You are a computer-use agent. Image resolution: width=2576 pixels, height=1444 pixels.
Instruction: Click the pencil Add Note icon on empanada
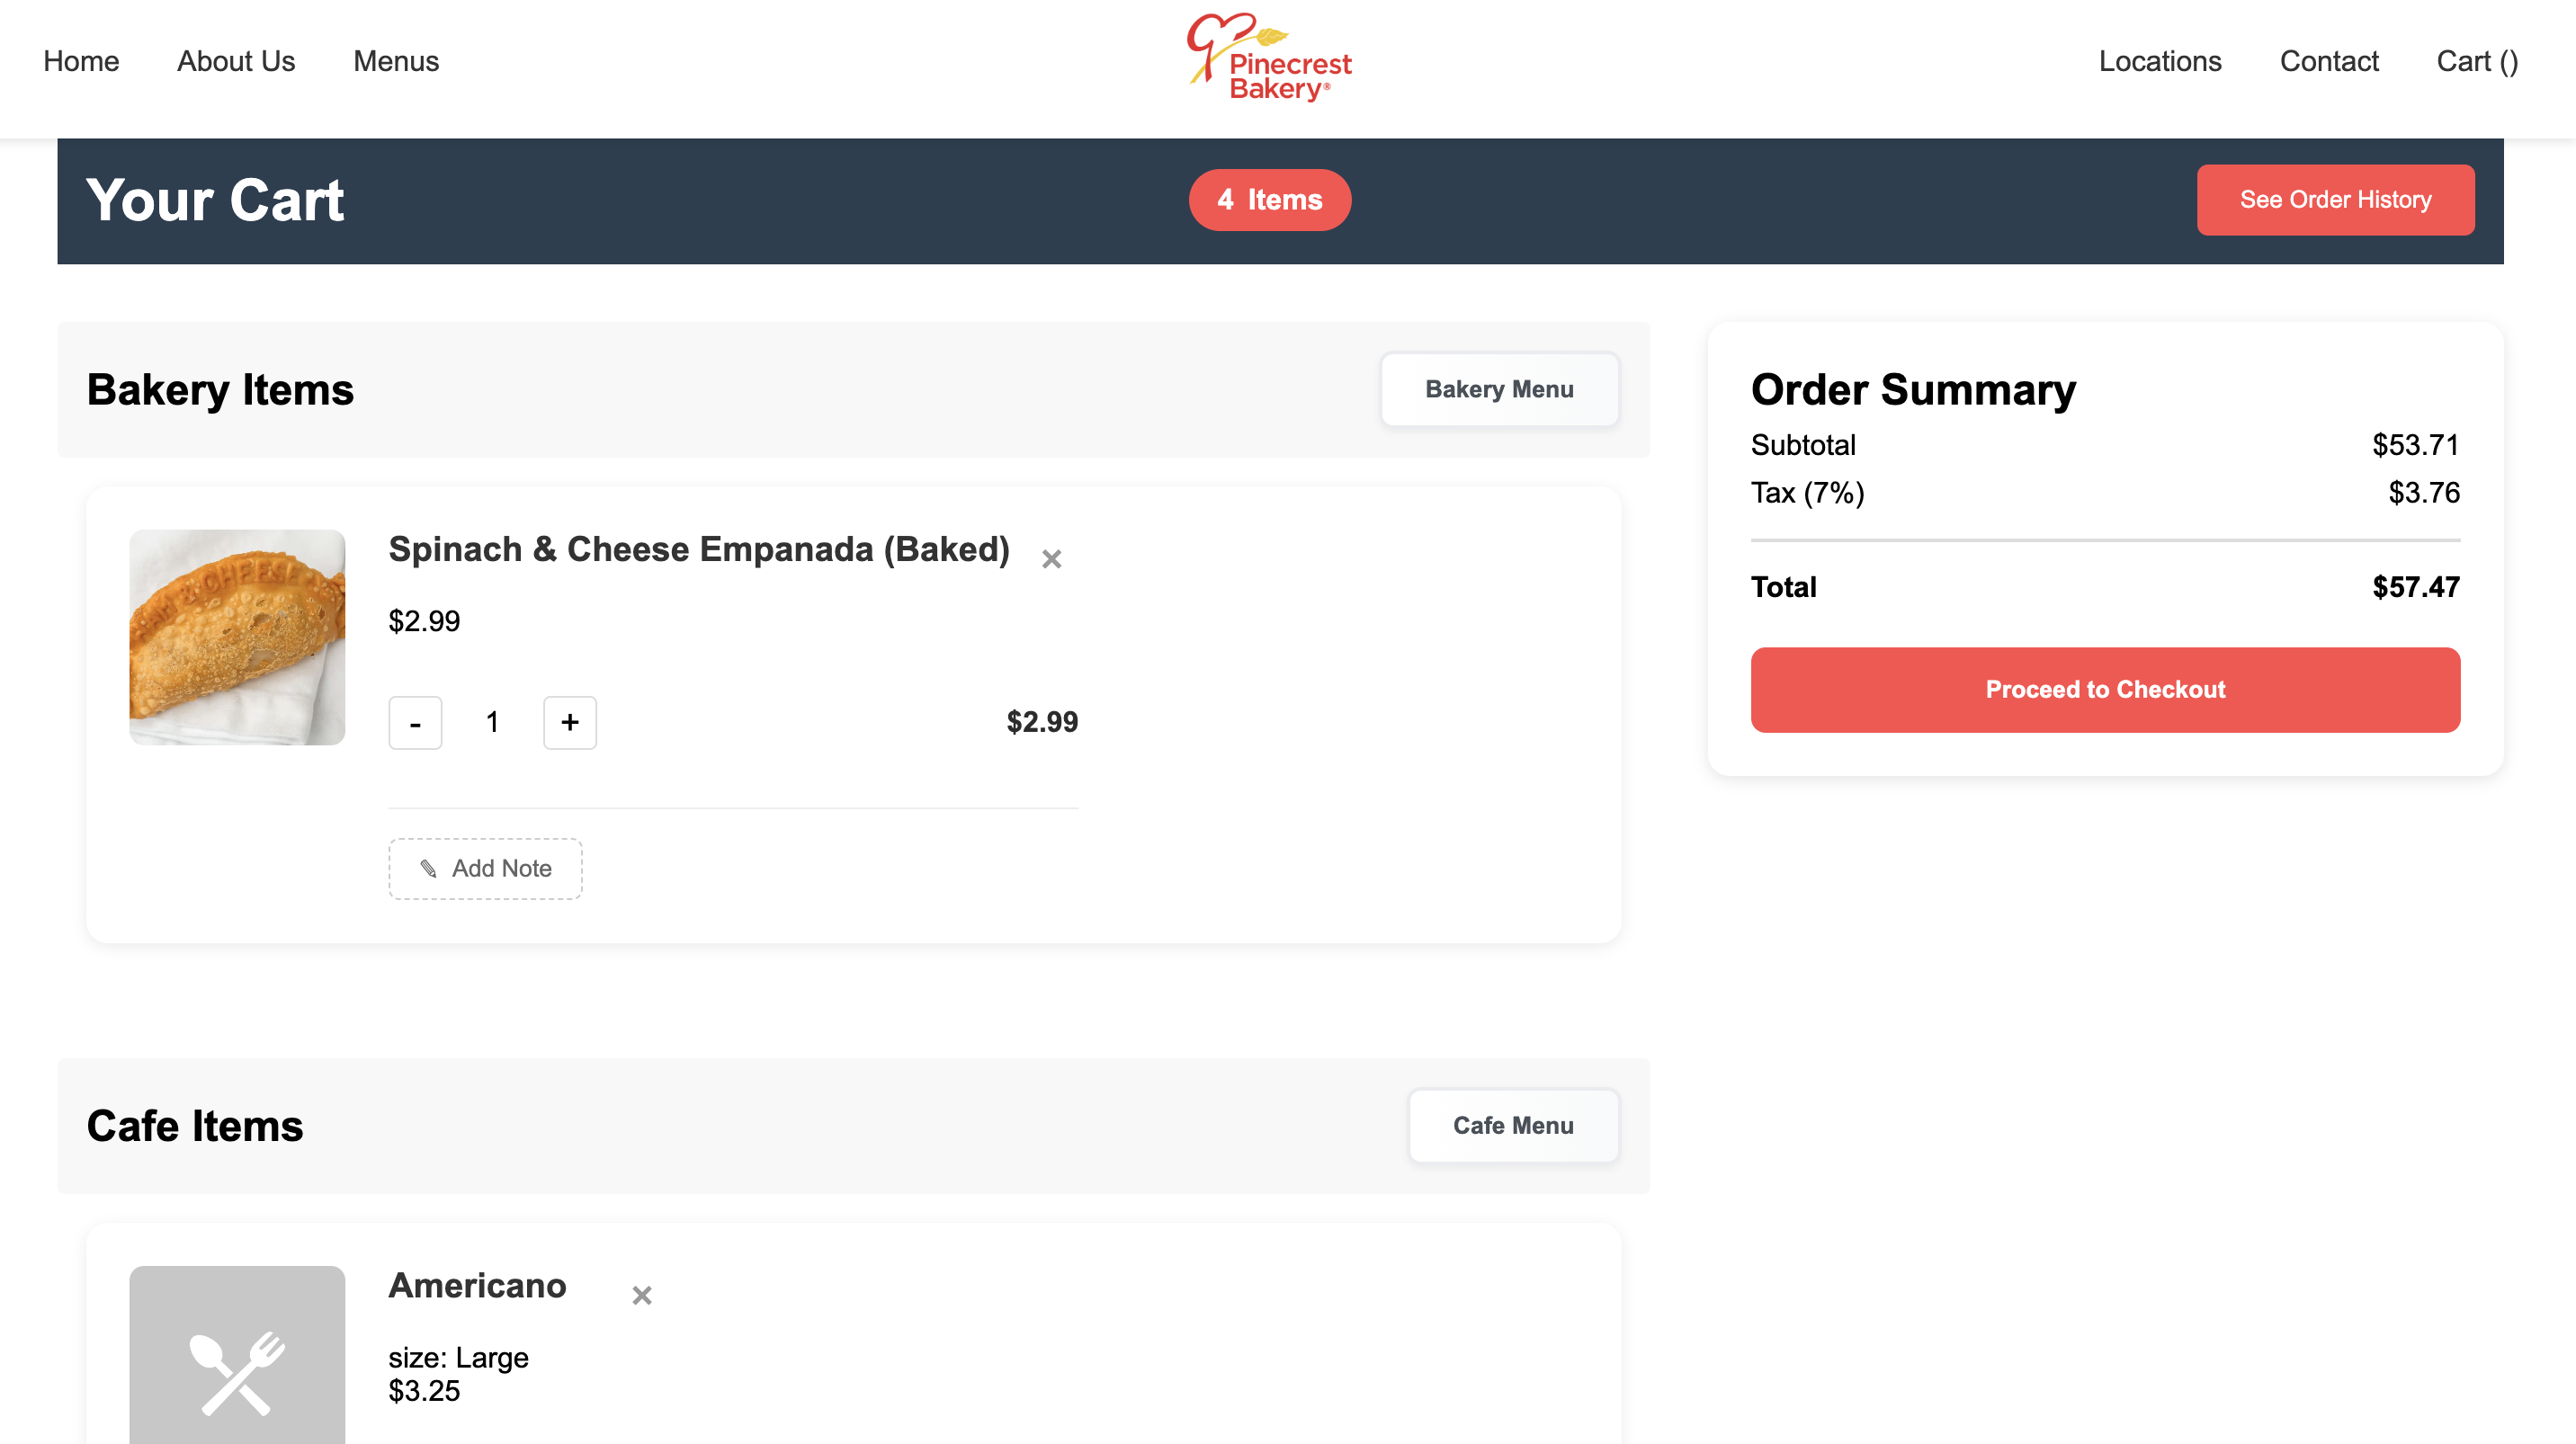point(430,869)
